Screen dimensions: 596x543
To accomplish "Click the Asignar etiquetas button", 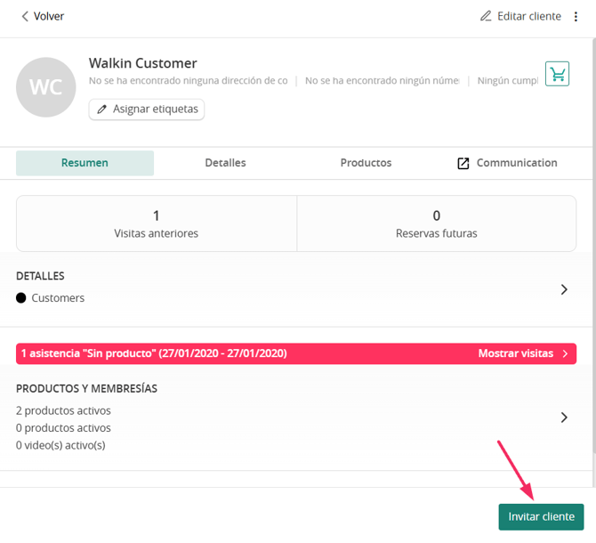I will 147,109.
